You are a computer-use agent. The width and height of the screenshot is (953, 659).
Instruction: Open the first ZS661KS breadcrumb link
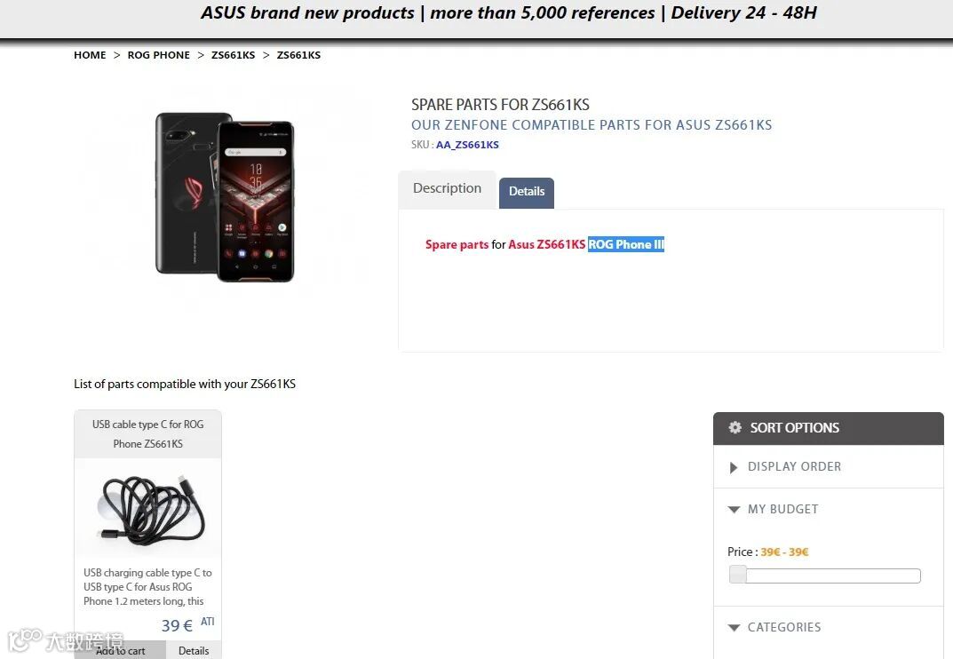pyautogui.click(x=234, y=55)
